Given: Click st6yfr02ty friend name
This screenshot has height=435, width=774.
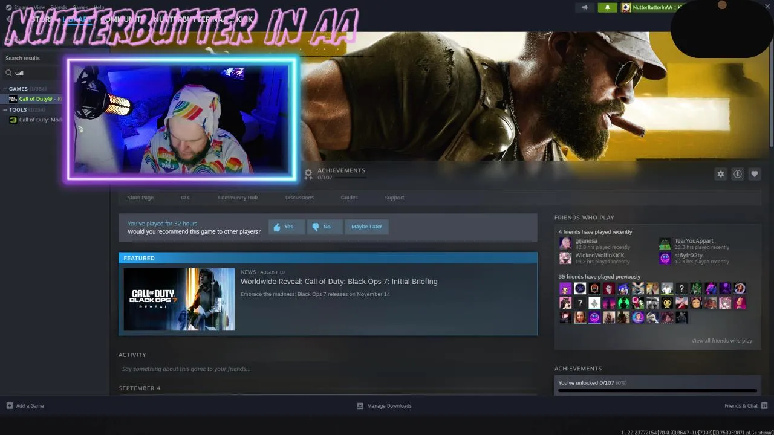Looking at the screenshot, I should pyautogui.click(x=688, y=256).
